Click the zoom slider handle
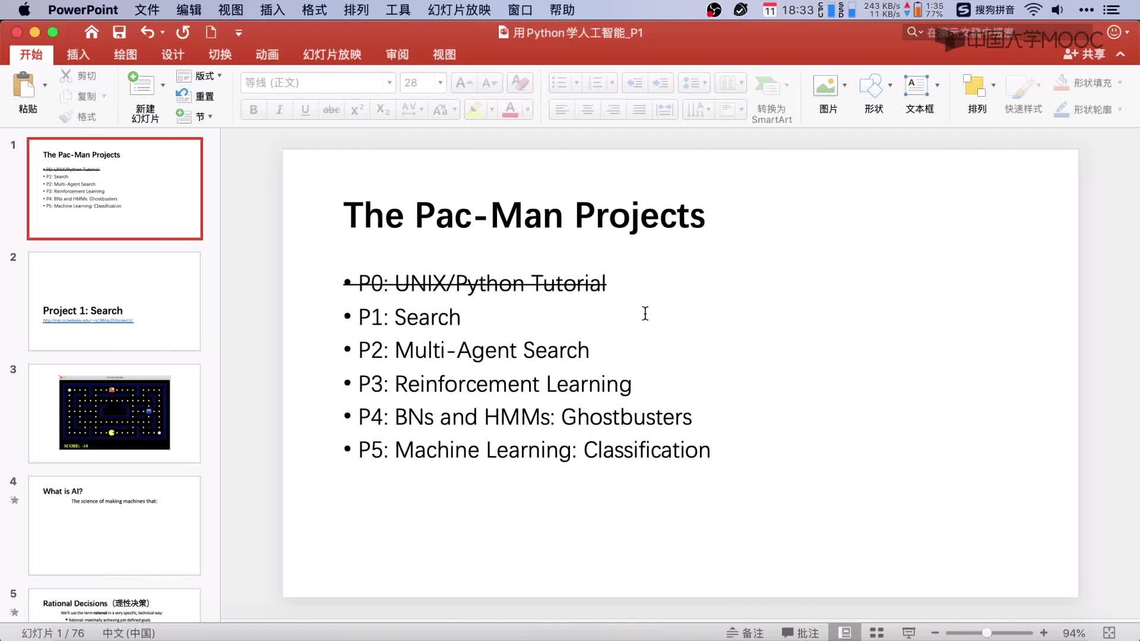 coord(986,633)
